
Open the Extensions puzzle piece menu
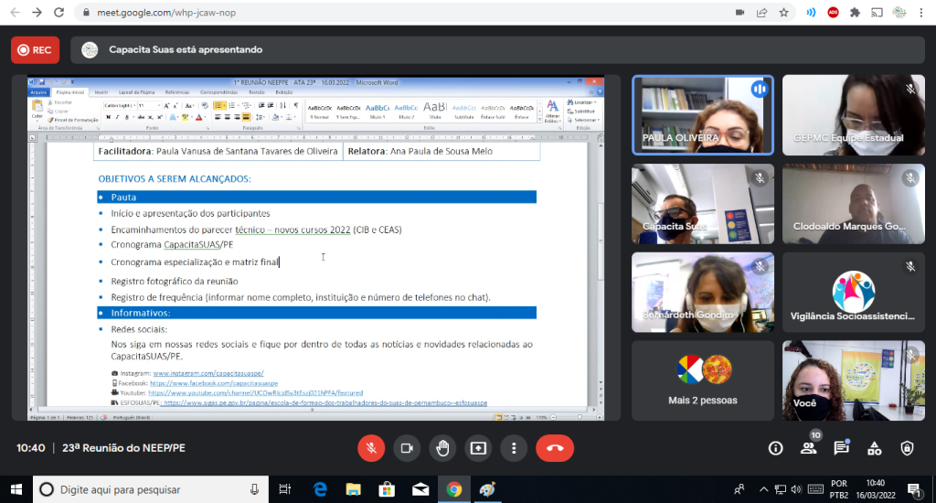[855, 13]
